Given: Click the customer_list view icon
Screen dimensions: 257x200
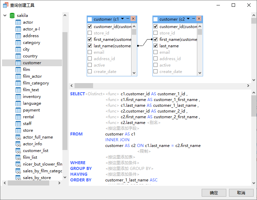Looking at the screenshot, I should coord(18,151).
